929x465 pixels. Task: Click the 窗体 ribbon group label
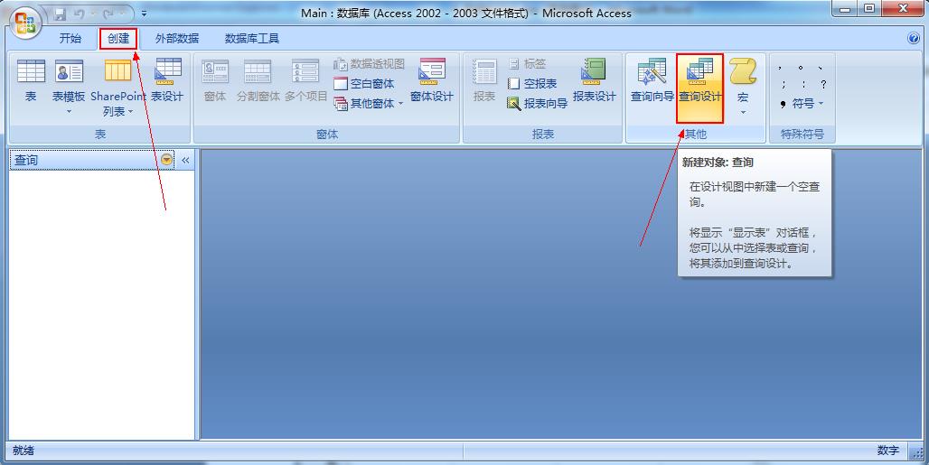[x=327, y=135]
